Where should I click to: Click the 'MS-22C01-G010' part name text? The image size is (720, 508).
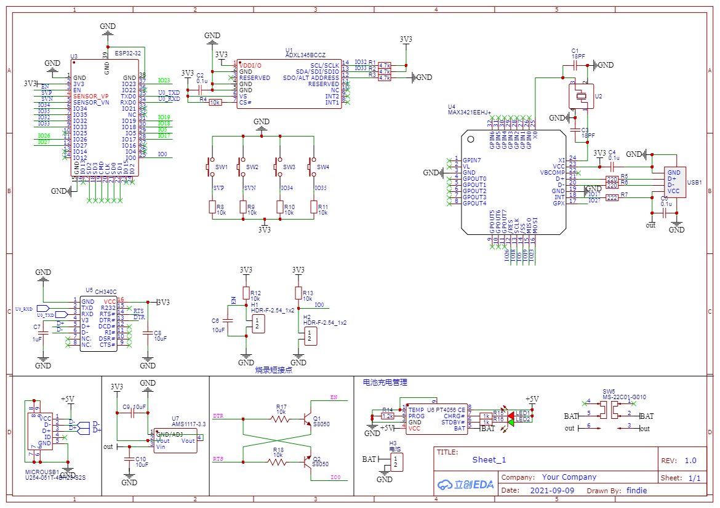624,397
